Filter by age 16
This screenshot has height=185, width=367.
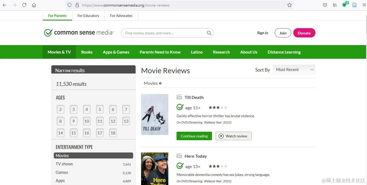pos(87,133)
